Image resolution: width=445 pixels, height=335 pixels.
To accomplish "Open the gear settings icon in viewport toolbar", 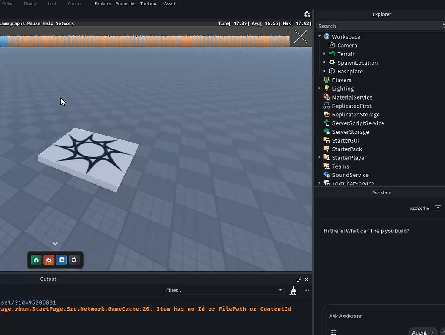I will pyautogui.click(x=74, y=260).
